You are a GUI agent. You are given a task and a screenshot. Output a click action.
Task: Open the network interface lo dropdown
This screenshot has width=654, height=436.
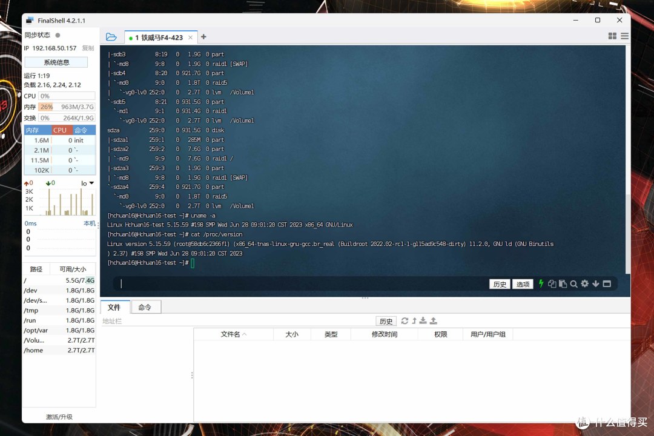click(88, 183)
